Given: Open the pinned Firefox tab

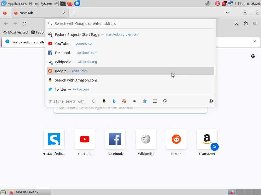Looking at the screenshot, I should [5, 13].
